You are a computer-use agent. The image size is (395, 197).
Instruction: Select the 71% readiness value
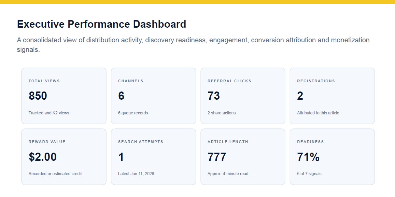(308, 157)
